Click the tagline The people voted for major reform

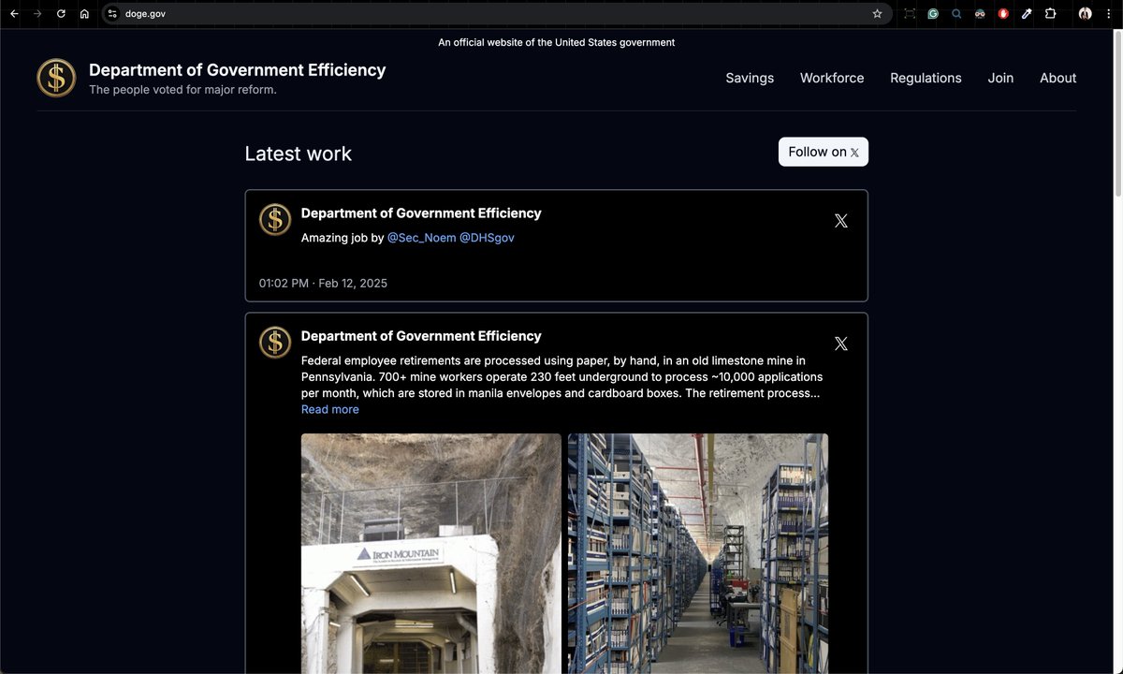click(182, 90)
